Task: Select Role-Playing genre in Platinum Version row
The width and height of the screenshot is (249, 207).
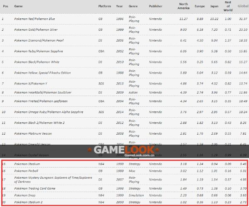Action: [134, 134]
